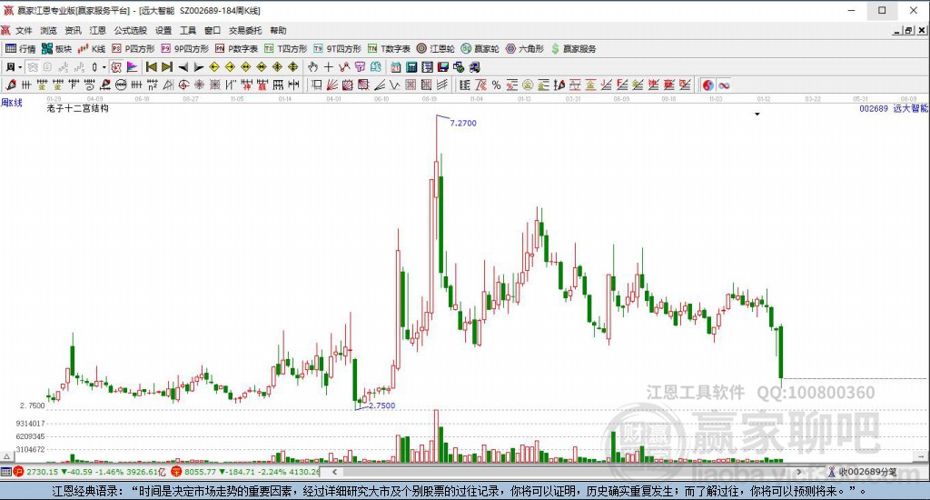Expand the candlestick style dropdown arrow

tap(104, 67)
